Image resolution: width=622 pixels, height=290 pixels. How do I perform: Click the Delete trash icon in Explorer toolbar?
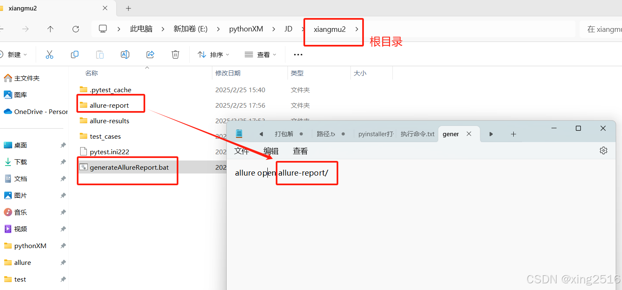click(175, 54)
